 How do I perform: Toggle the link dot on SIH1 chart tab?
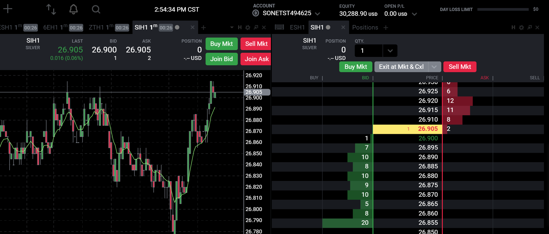[x=177, y=27]
